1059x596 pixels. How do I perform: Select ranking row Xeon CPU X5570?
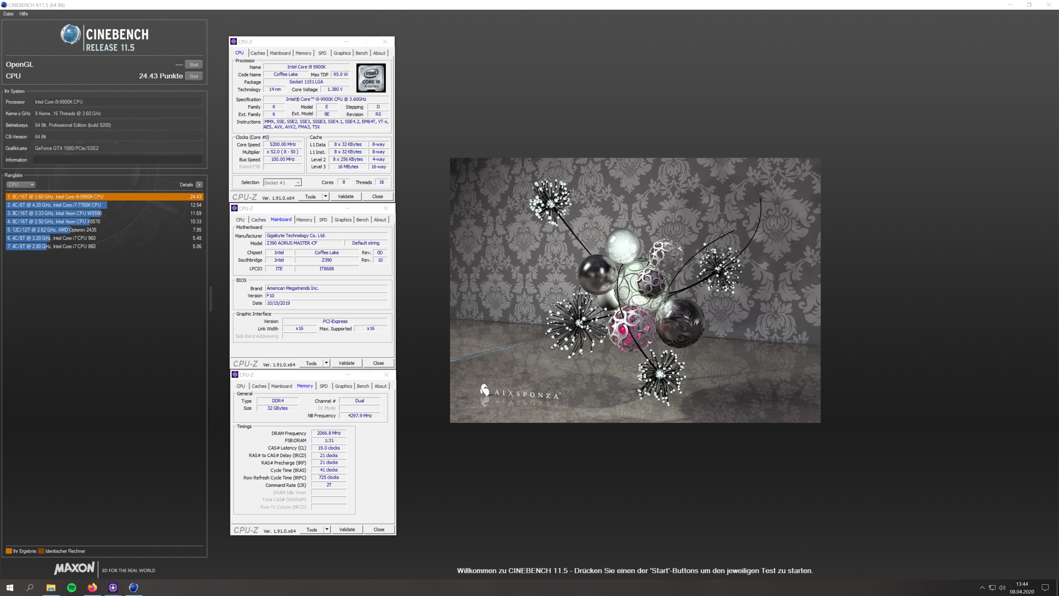[x=105, y=221]
